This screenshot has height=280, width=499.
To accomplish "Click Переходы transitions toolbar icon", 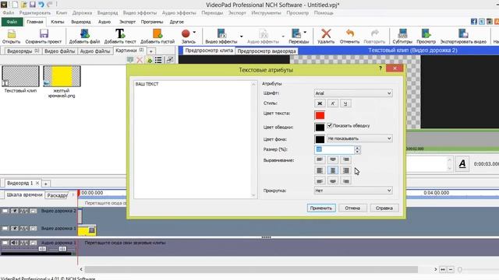I will click(x=296, y=33).
